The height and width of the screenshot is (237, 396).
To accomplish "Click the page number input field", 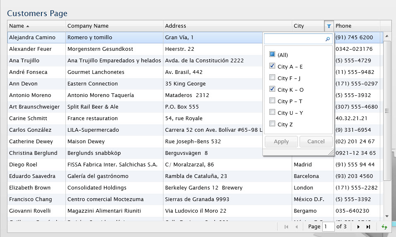I will [x=328, y=227].
